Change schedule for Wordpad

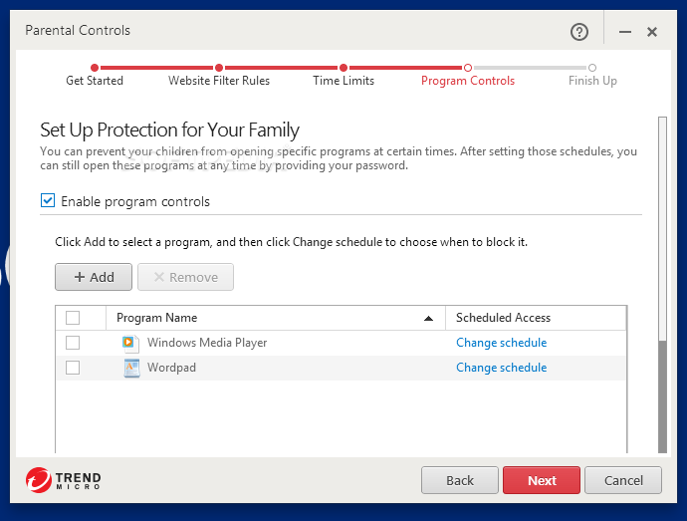(x=501, y=368)
